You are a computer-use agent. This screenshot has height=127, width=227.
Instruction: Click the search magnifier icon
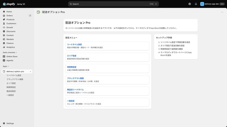(71, 4)
